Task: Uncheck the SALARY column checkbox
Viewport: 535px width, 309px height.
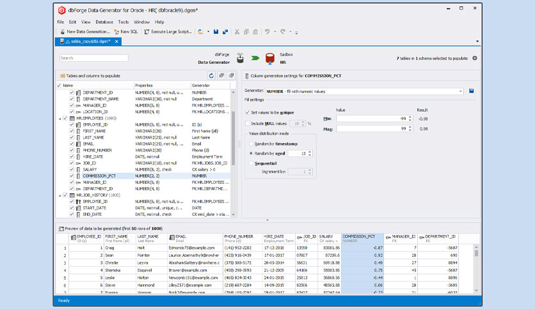Action: coord(72,169)
